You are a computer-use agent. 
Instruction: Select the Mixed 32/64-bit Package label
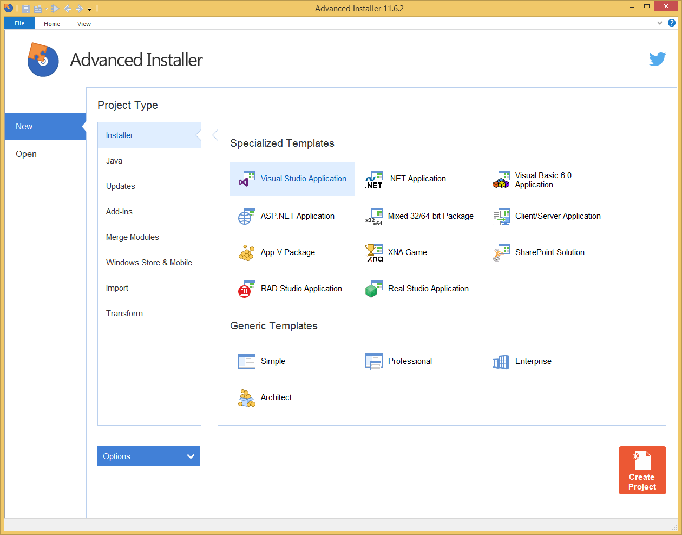click(x=431, y=216)
